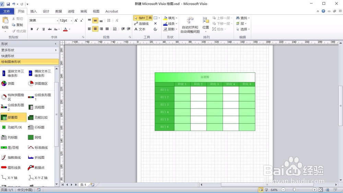The image size is (343, 193).
Task: Select the Normal Curve (标准曲线) shape
Action: click(x=38, y=147)
